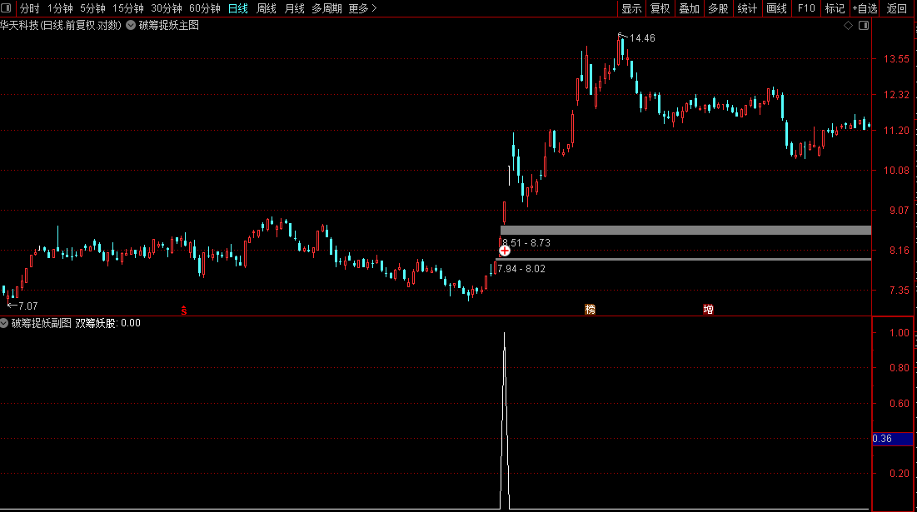The image size is (917, 512).
Task: Click the red $ dividend marker
Action: (x=183, y=311)
